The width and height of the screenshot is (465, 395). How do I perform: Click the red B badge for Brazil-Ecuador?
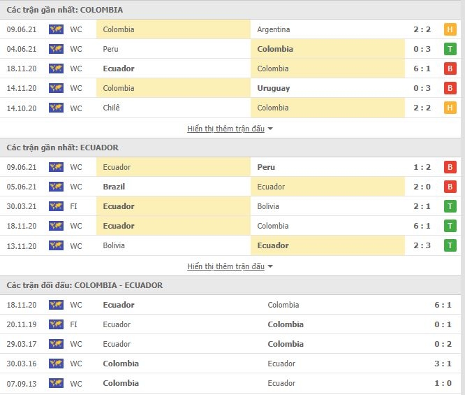click(x=450, y=187)
